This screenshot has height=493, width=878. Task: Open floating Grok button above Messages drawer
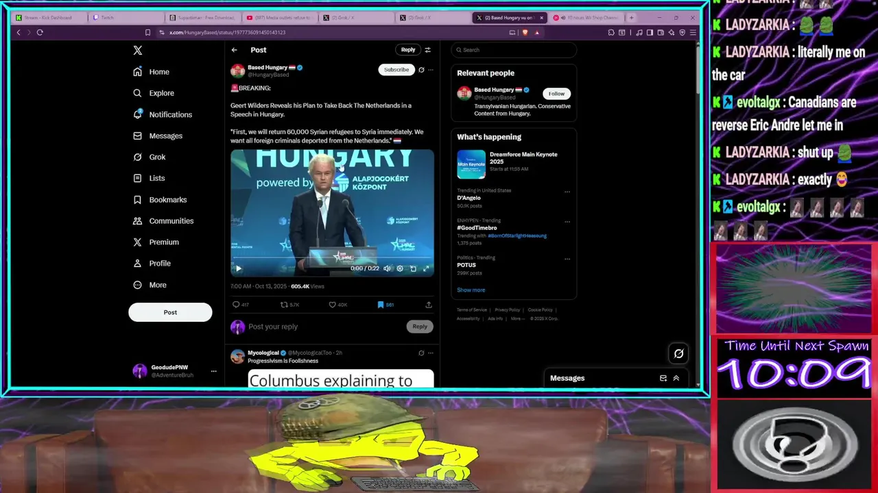point(678,353)
